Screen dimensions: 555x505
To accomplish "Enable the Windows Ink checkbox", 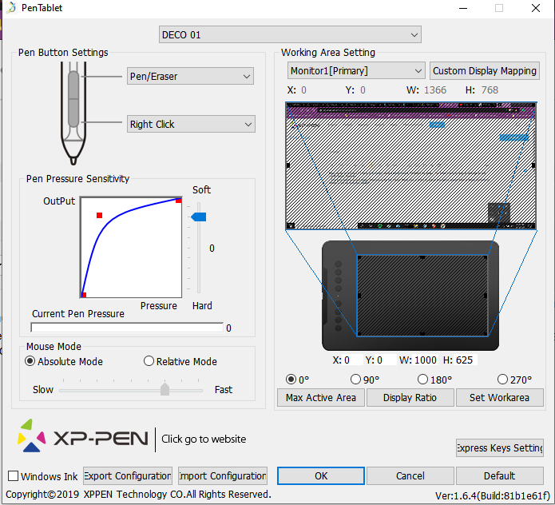I will tap(14, 476).
